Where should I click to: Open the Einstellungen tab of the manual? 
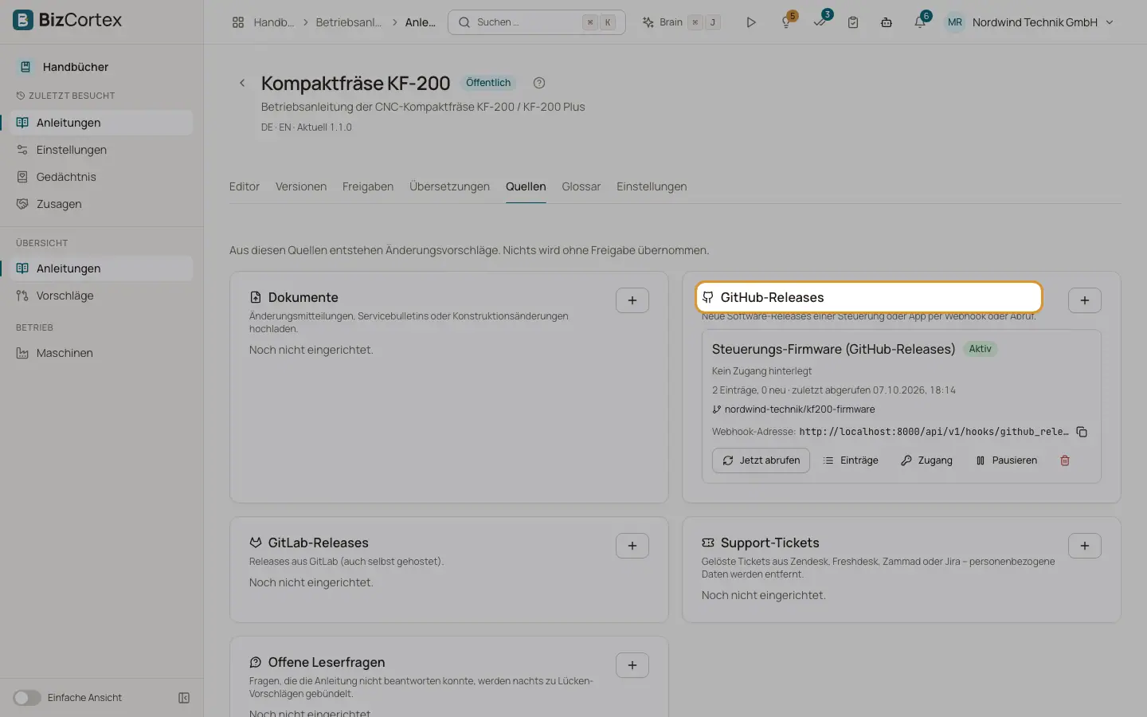click(652, 186)
